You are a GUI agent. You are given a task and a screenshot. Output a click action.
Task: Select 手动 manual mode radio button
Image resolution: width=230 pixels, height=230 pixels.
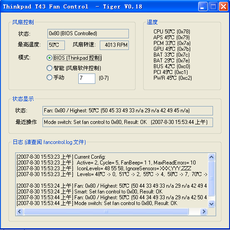49,78
